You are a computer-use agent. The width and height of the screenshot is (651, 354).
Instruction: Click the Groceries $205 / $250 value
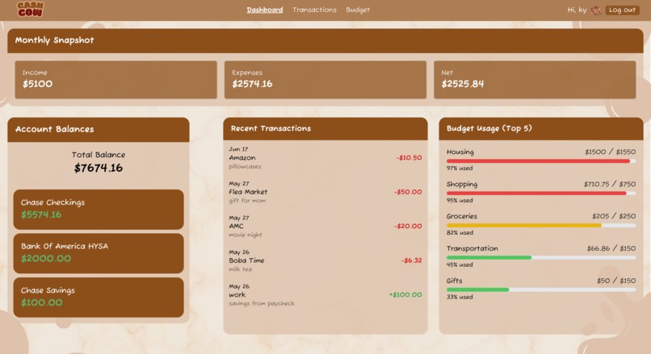(614, 216)
